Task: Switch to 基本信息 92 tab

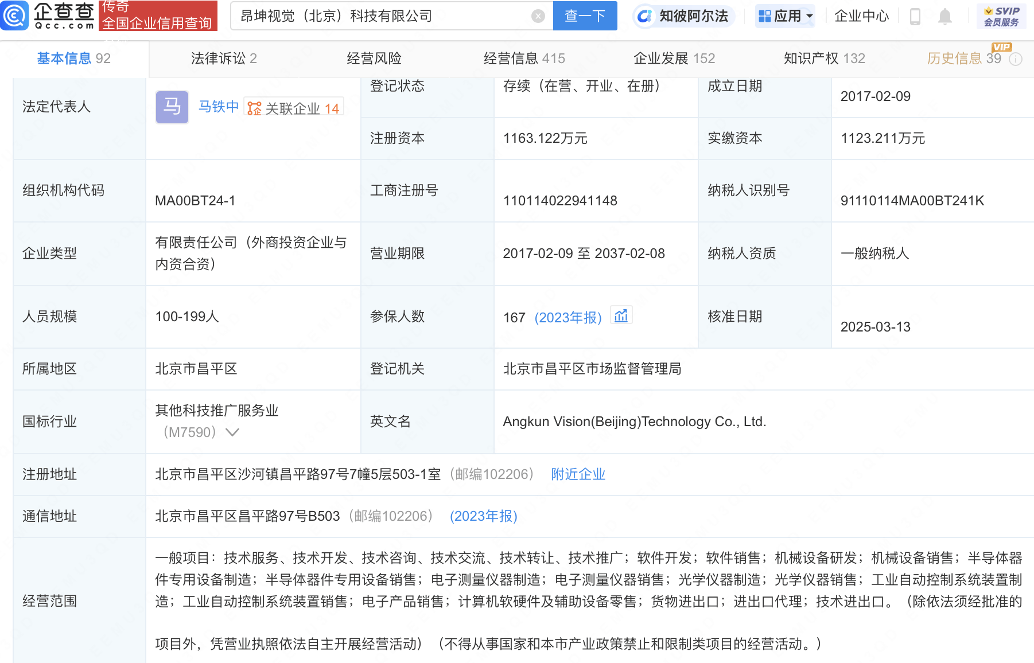Action: [x=74, y=58]
